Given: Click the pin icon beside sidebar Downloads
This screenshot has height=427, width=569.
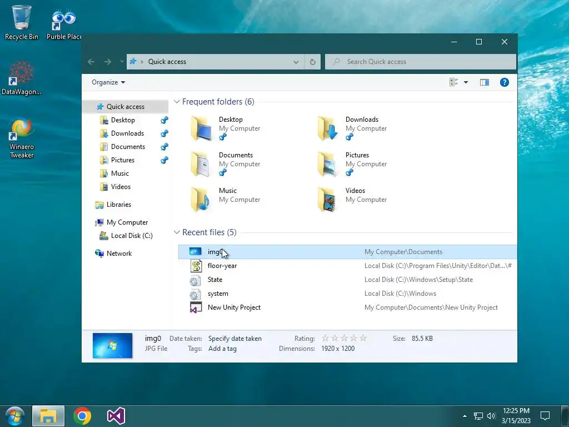Looking at the screenshot, I should point(164,133).
